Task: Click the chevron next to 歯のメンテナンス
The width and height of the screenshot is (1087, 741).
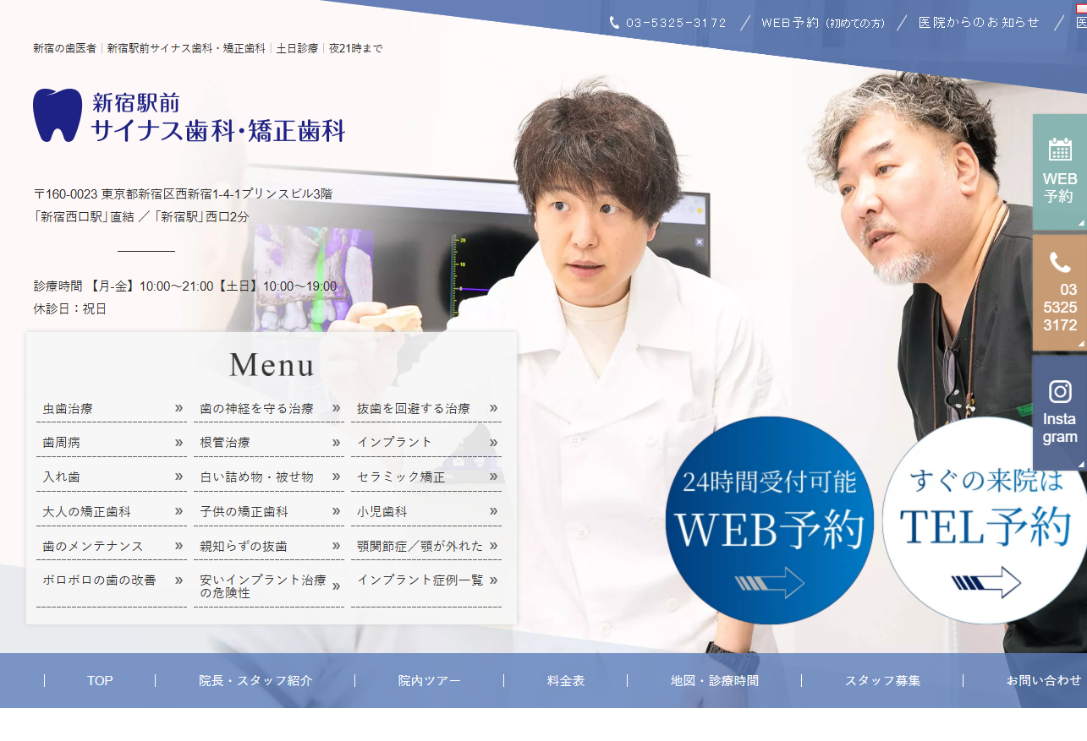Action: point(179,546)
